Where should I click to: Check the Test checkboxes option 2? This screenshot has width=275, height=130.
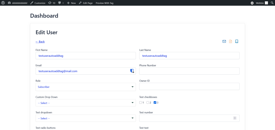pyautogui.click(x=148, y=102)
